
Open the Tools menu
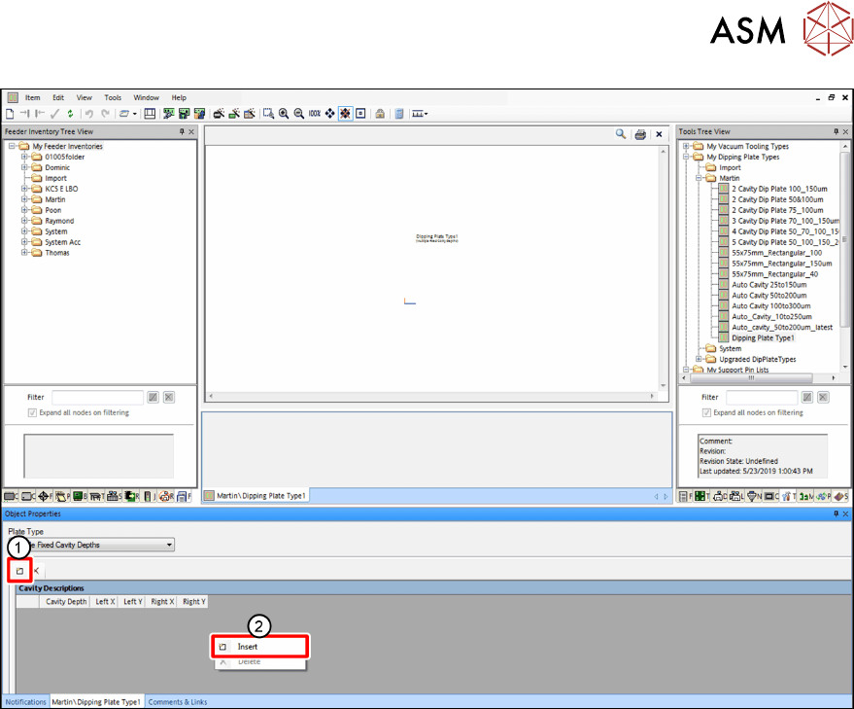click(x=113, y=97)
